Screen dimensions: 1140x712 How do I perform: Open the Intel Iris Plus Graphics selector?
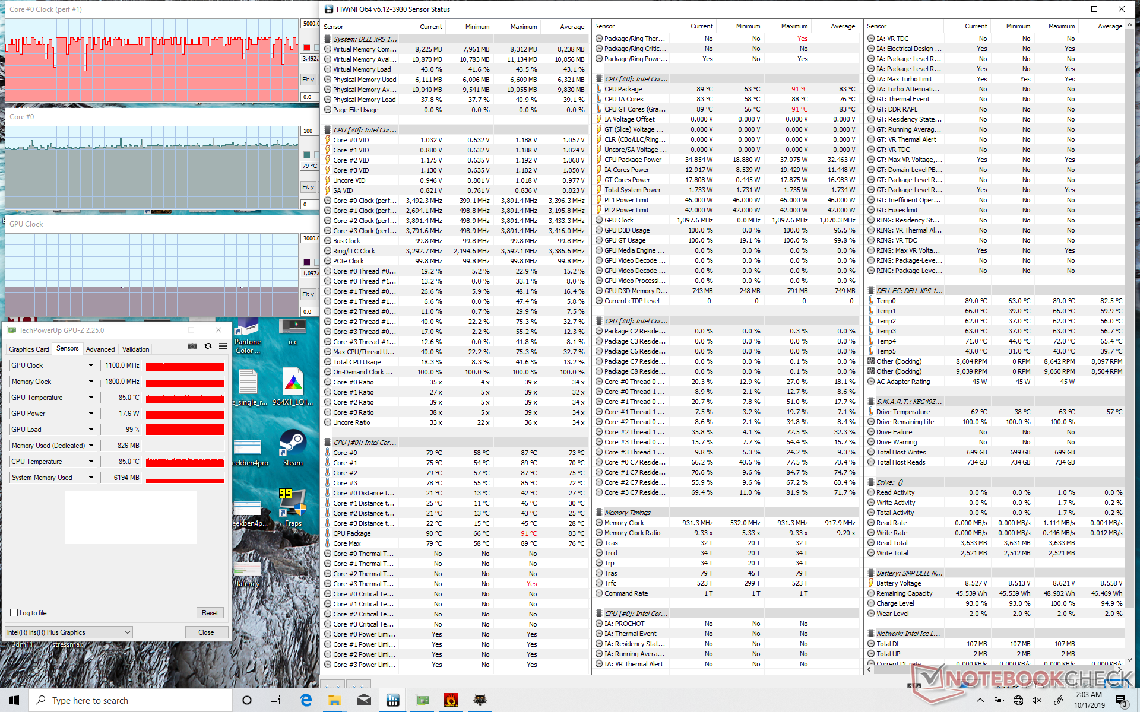click(x=68, y=632)
